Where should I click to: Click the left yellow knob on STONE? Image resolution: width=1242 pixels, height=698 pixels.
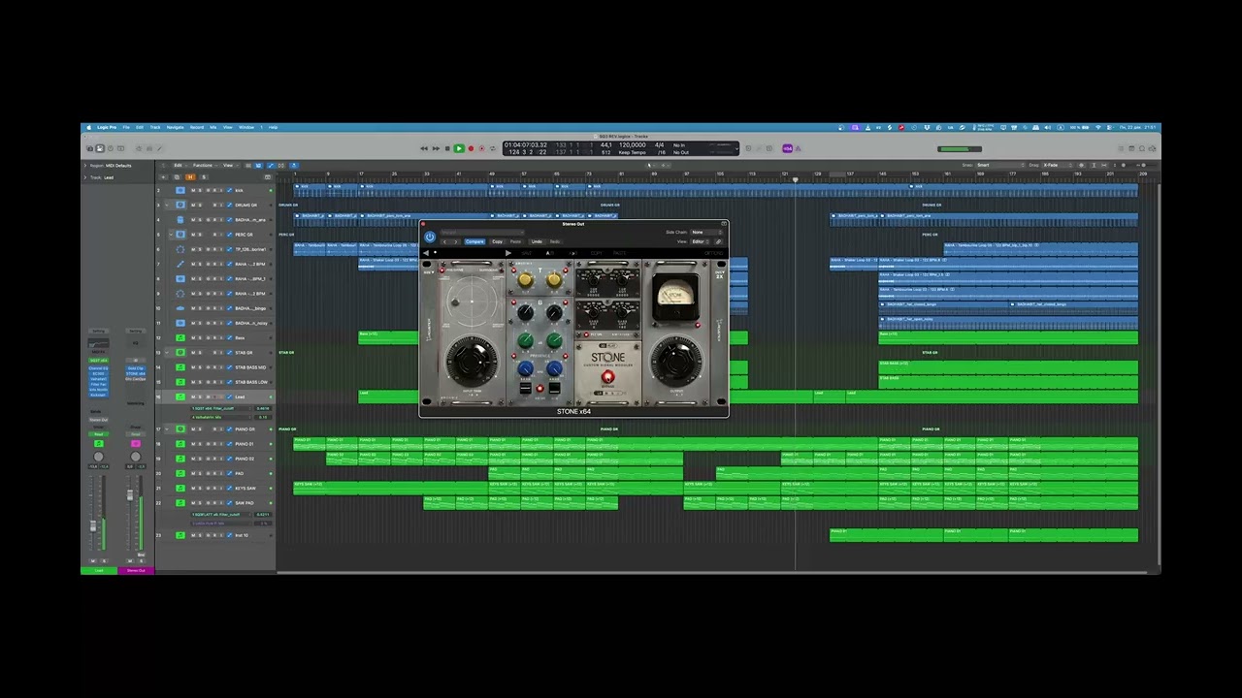point(525,279)
